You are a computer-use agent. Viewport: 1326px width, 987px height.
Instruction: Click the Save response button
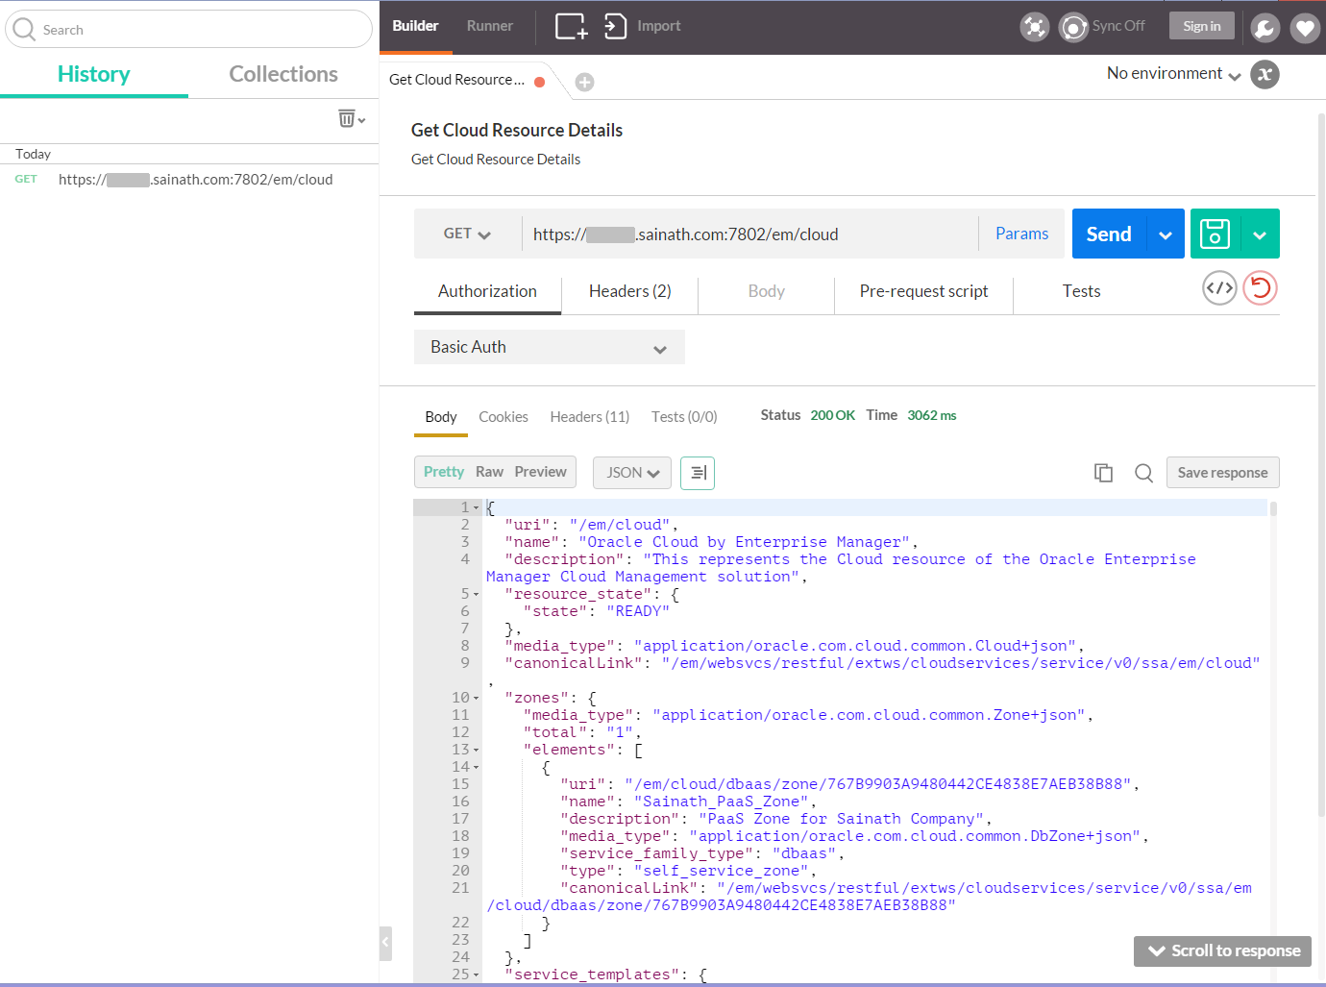1222,473
